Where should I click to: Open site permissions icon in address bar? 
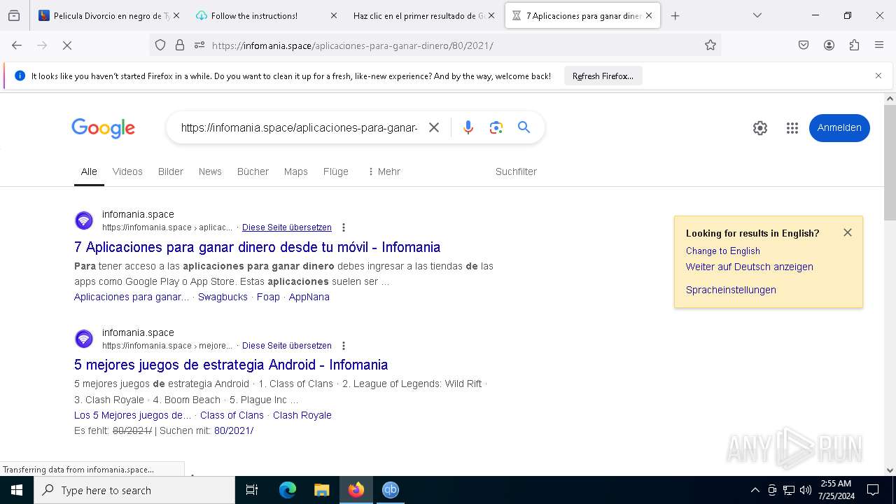pos(199,45)
